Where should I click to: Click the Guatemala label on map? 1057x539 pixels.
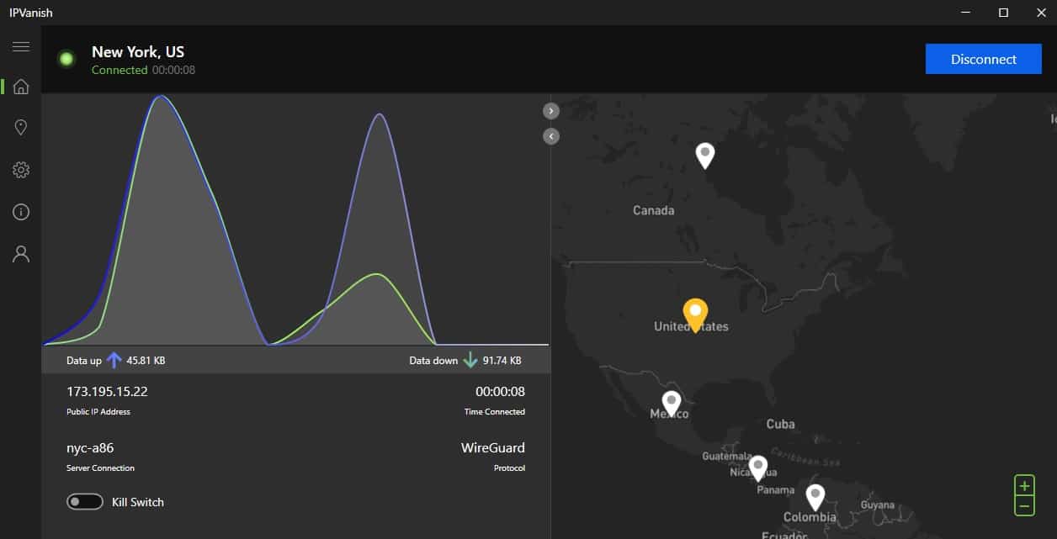(726, 457)
